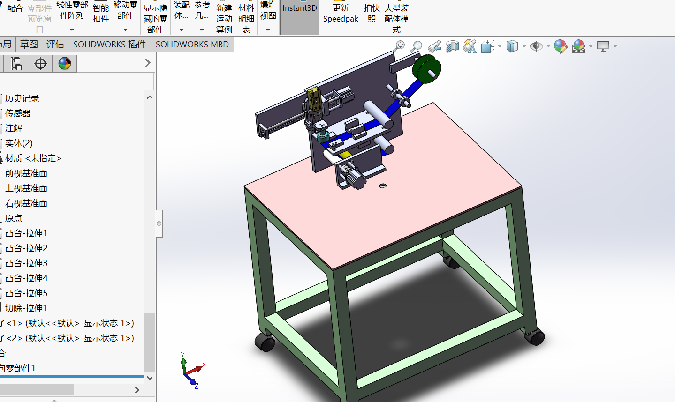Image resolution: width=675 pixels, height=402 pixels.
Task: Select the 凸台-拉伸3 feature
Action: coord(26,263)
